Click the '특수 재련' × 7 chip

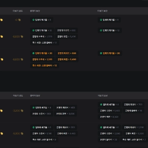click(134, 140)
